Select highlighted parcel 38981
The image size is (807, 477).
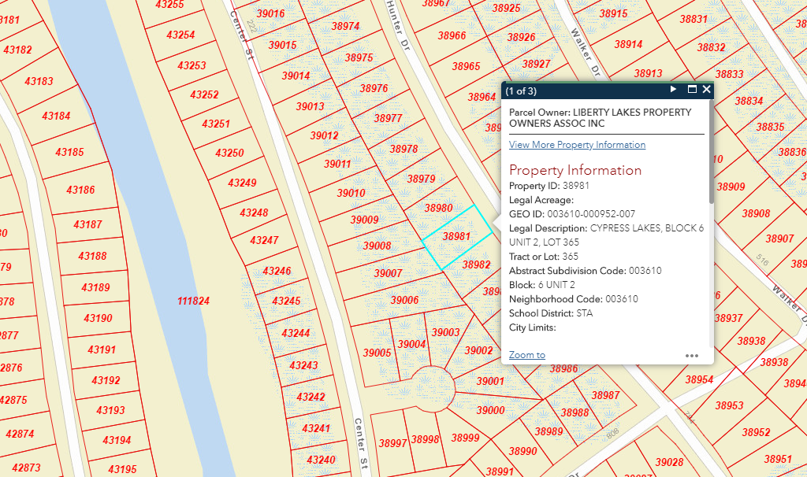457,236
